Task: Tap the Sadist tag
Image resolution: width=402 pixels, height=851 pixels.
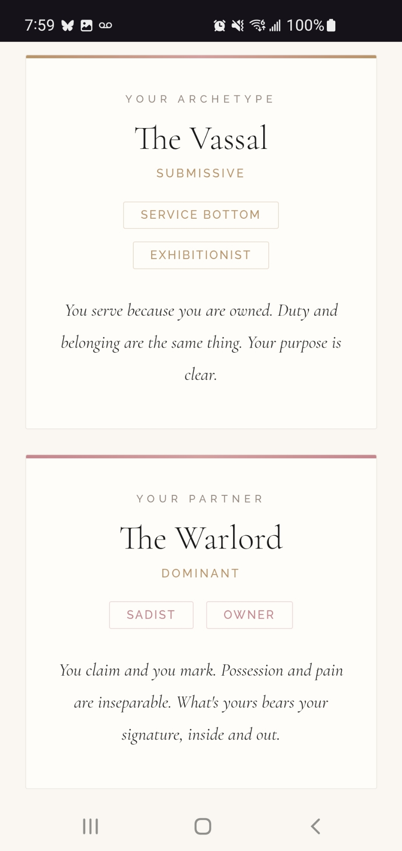Action: tap(151, 615)
